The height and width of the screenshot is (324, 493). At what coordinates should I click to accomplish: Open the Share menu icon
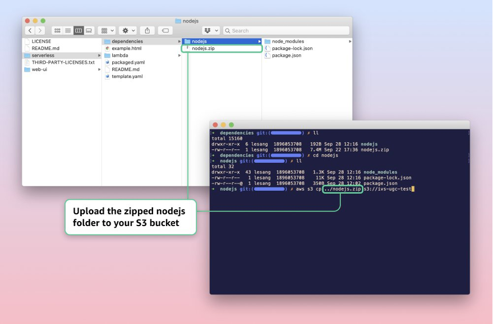tap(146, 30)
